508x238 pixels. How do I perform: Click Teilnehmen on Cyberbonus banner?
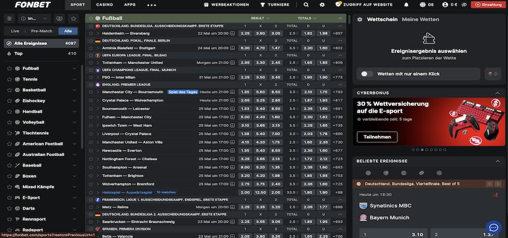click(x=377, y=137)
